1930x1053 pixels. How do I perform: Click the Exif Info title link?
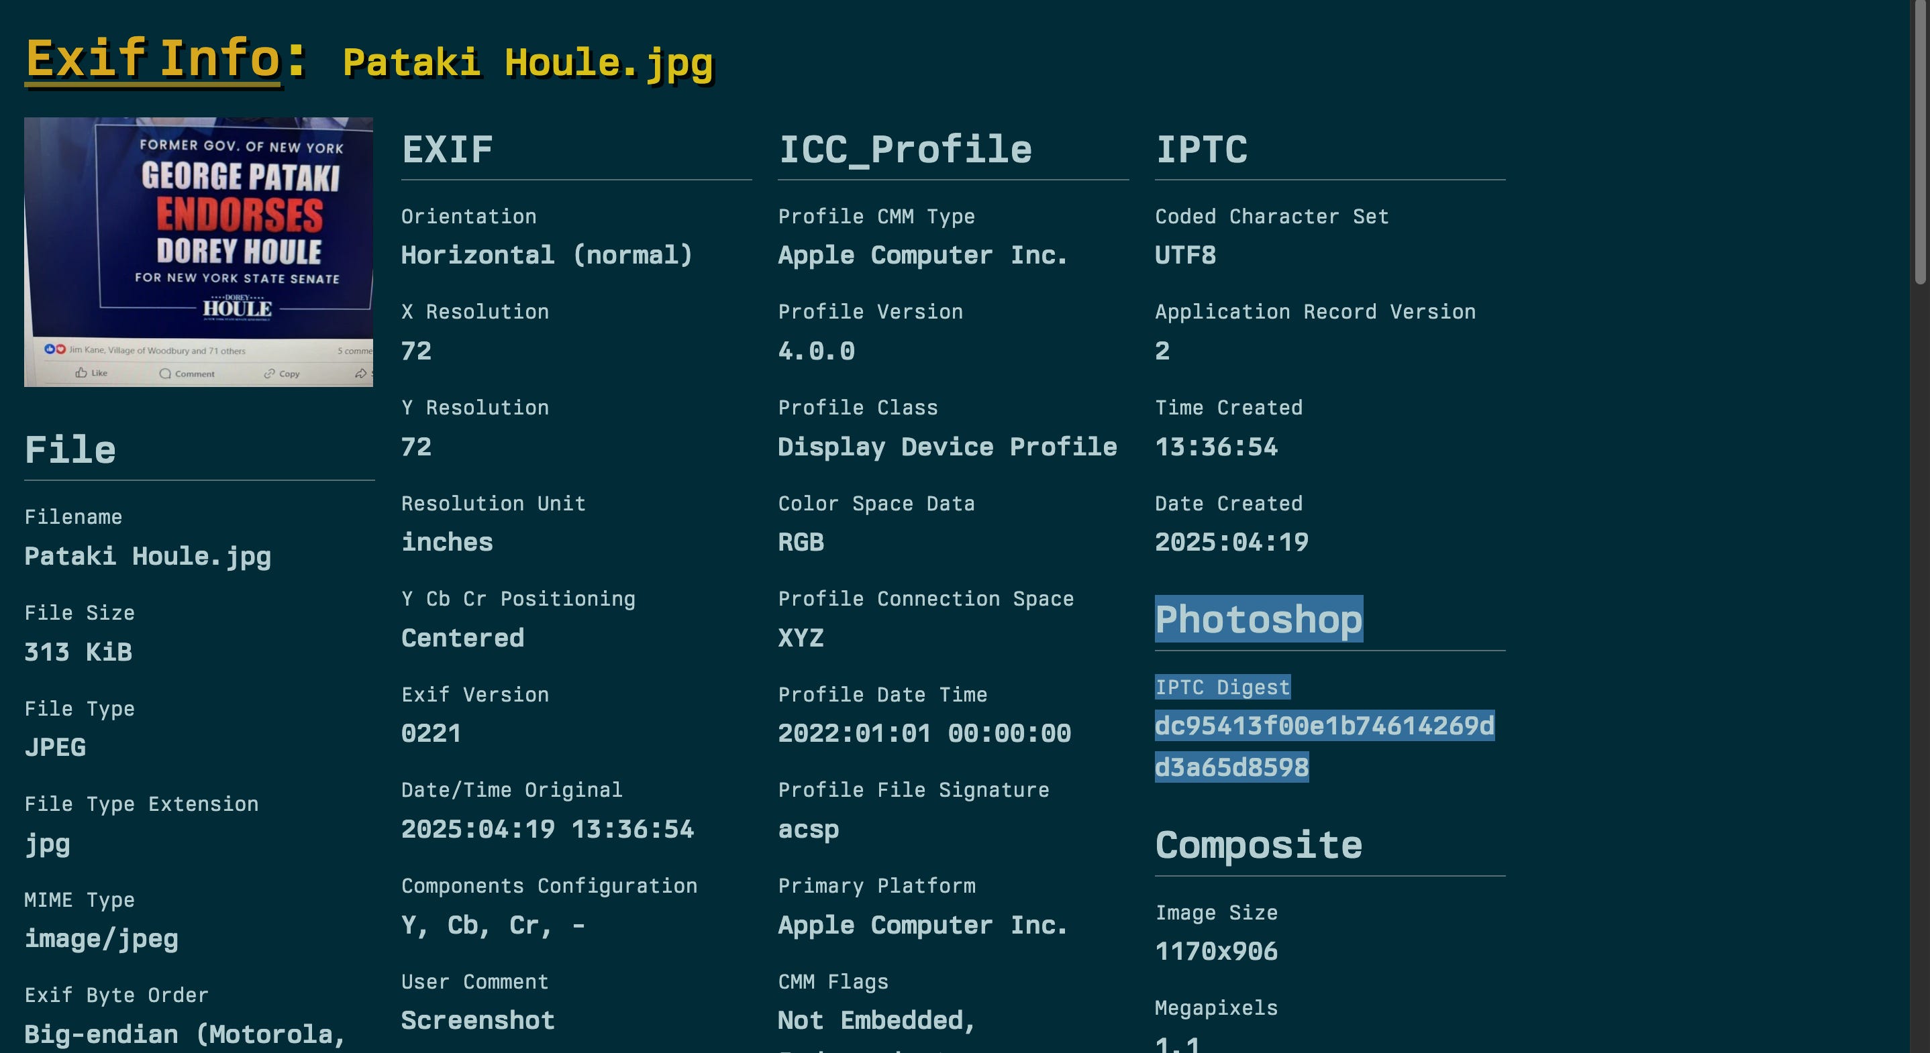[x=153, y=58]
